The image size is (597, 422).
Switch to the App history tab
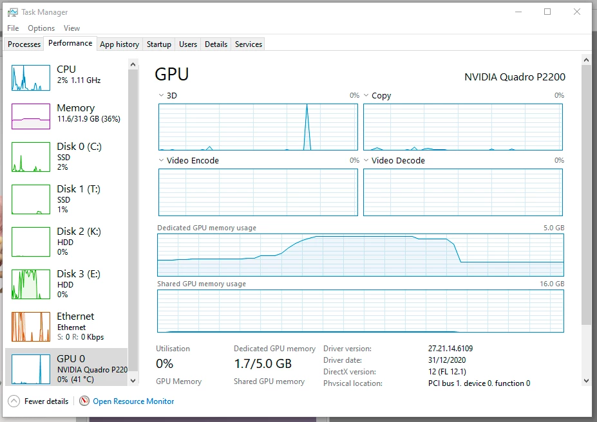pyautogui.click(x=120, y=44)
